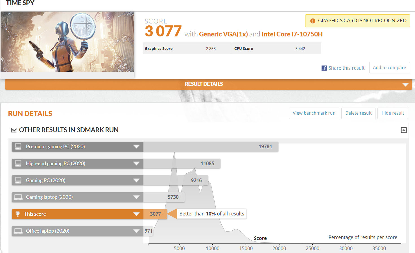Click the laptop icon for Gaming laptop (2020)
The width and height of the screenshot is (415, 253).
point(18,197)
